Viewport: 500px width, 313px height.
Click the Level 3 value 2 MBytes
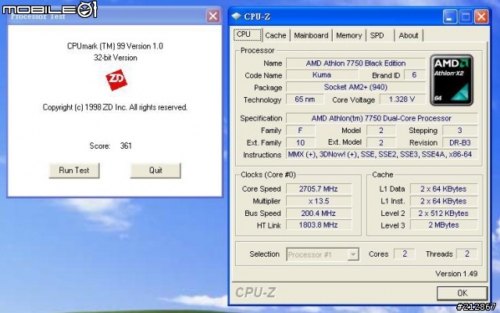point(444,225)
